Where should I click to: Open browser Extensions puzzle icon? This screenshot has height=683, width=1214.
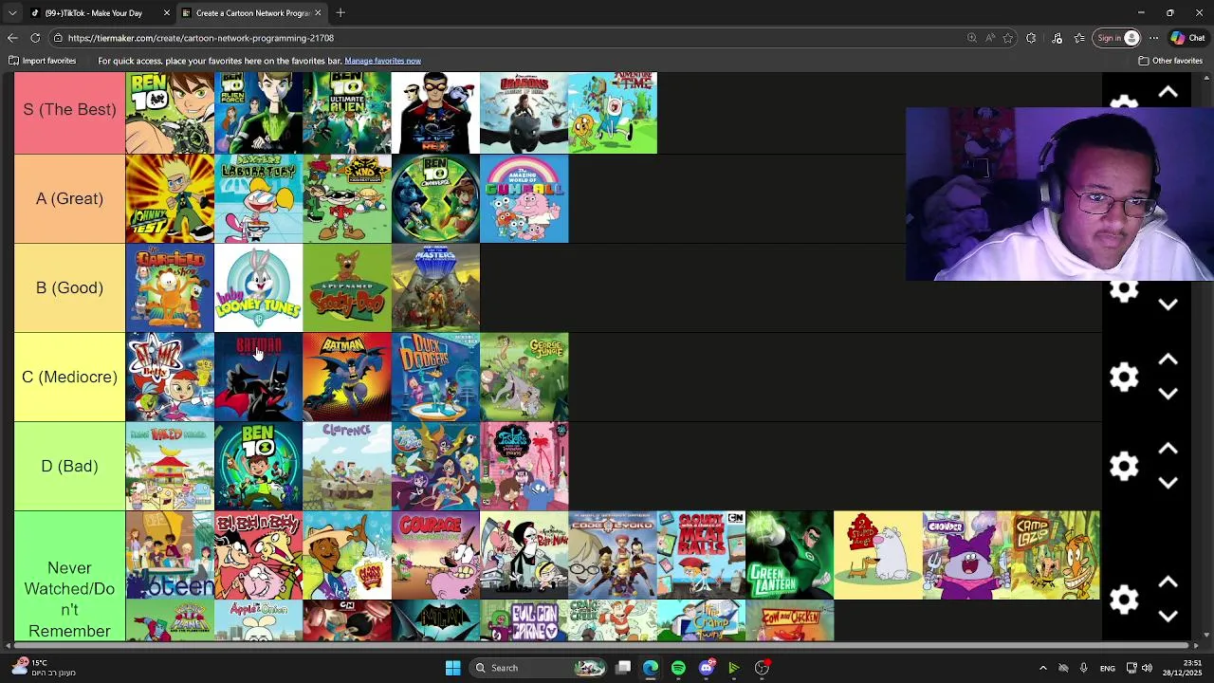pyautogui.click(x=1031, y=38)
